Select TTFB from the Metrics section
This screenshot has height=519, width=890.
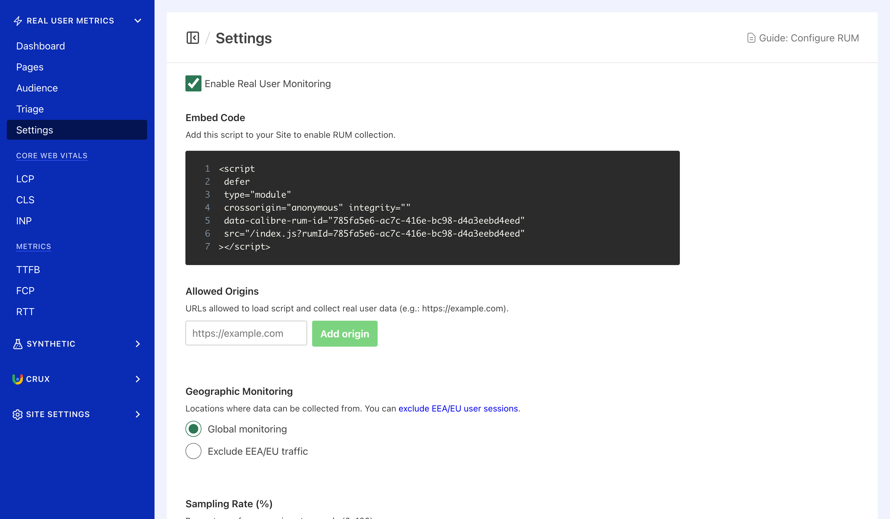click(28, 269)
